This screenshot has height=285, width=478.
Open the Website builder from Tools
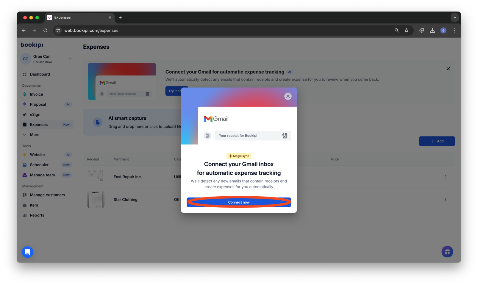(x=25, y=155)
